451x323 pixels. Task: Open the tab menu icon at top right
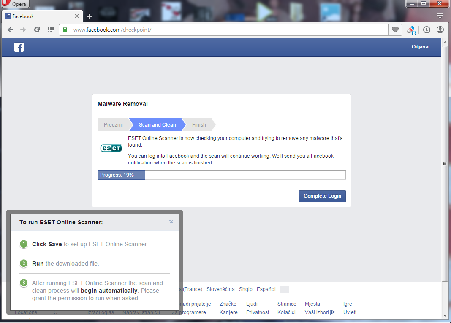tap(440, 16)
